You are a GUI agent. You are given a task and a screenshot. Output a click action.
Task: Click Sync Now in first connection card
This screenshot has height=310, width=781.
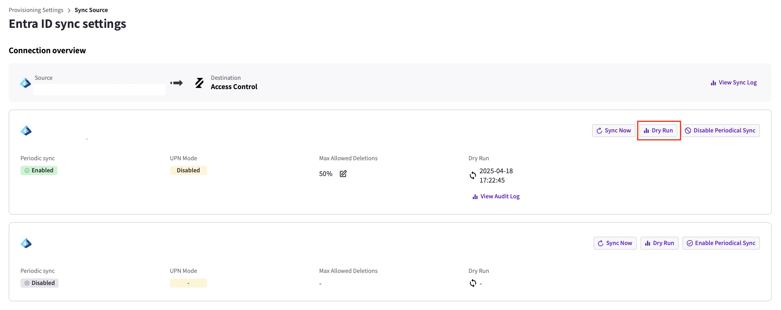pos(614,131)
